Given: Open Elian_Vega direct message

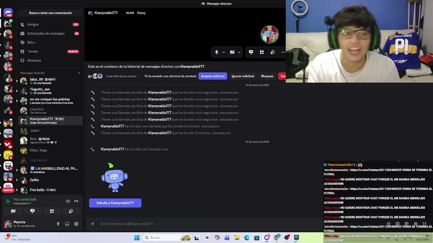Looking at the screenshot, I should (x=50, y=150).
